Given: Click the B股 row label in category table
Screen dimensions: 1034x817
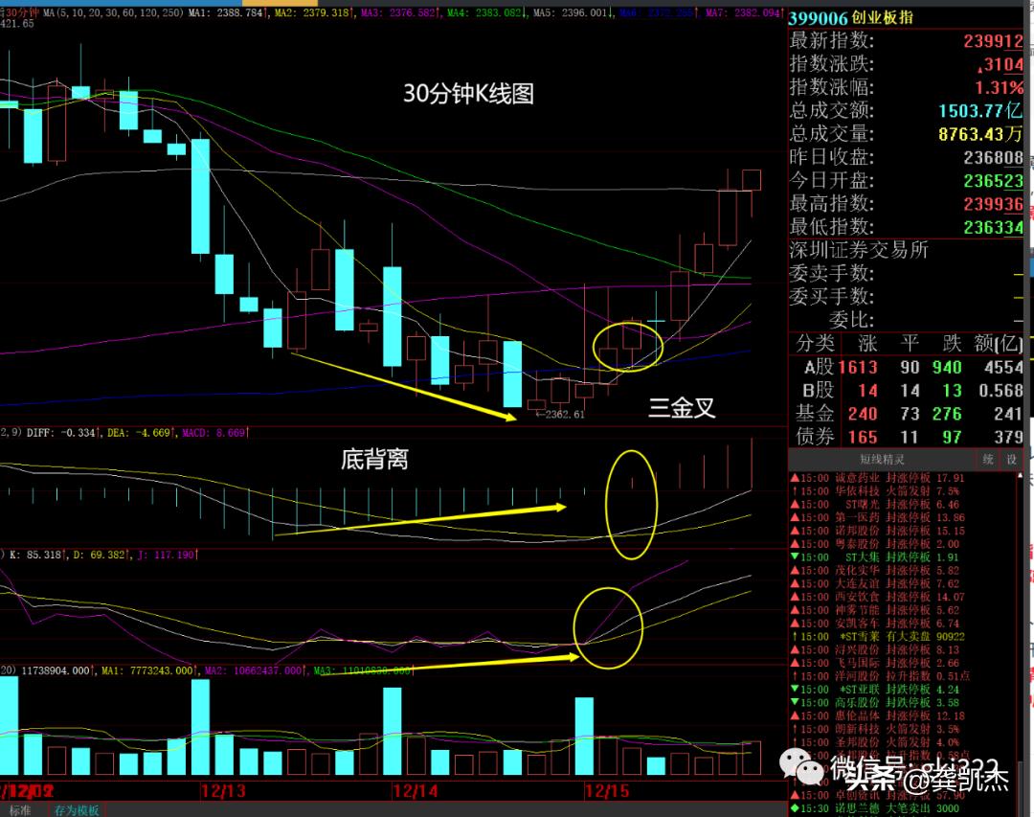Looking at the screenshot, I should (x=819, y=391).
